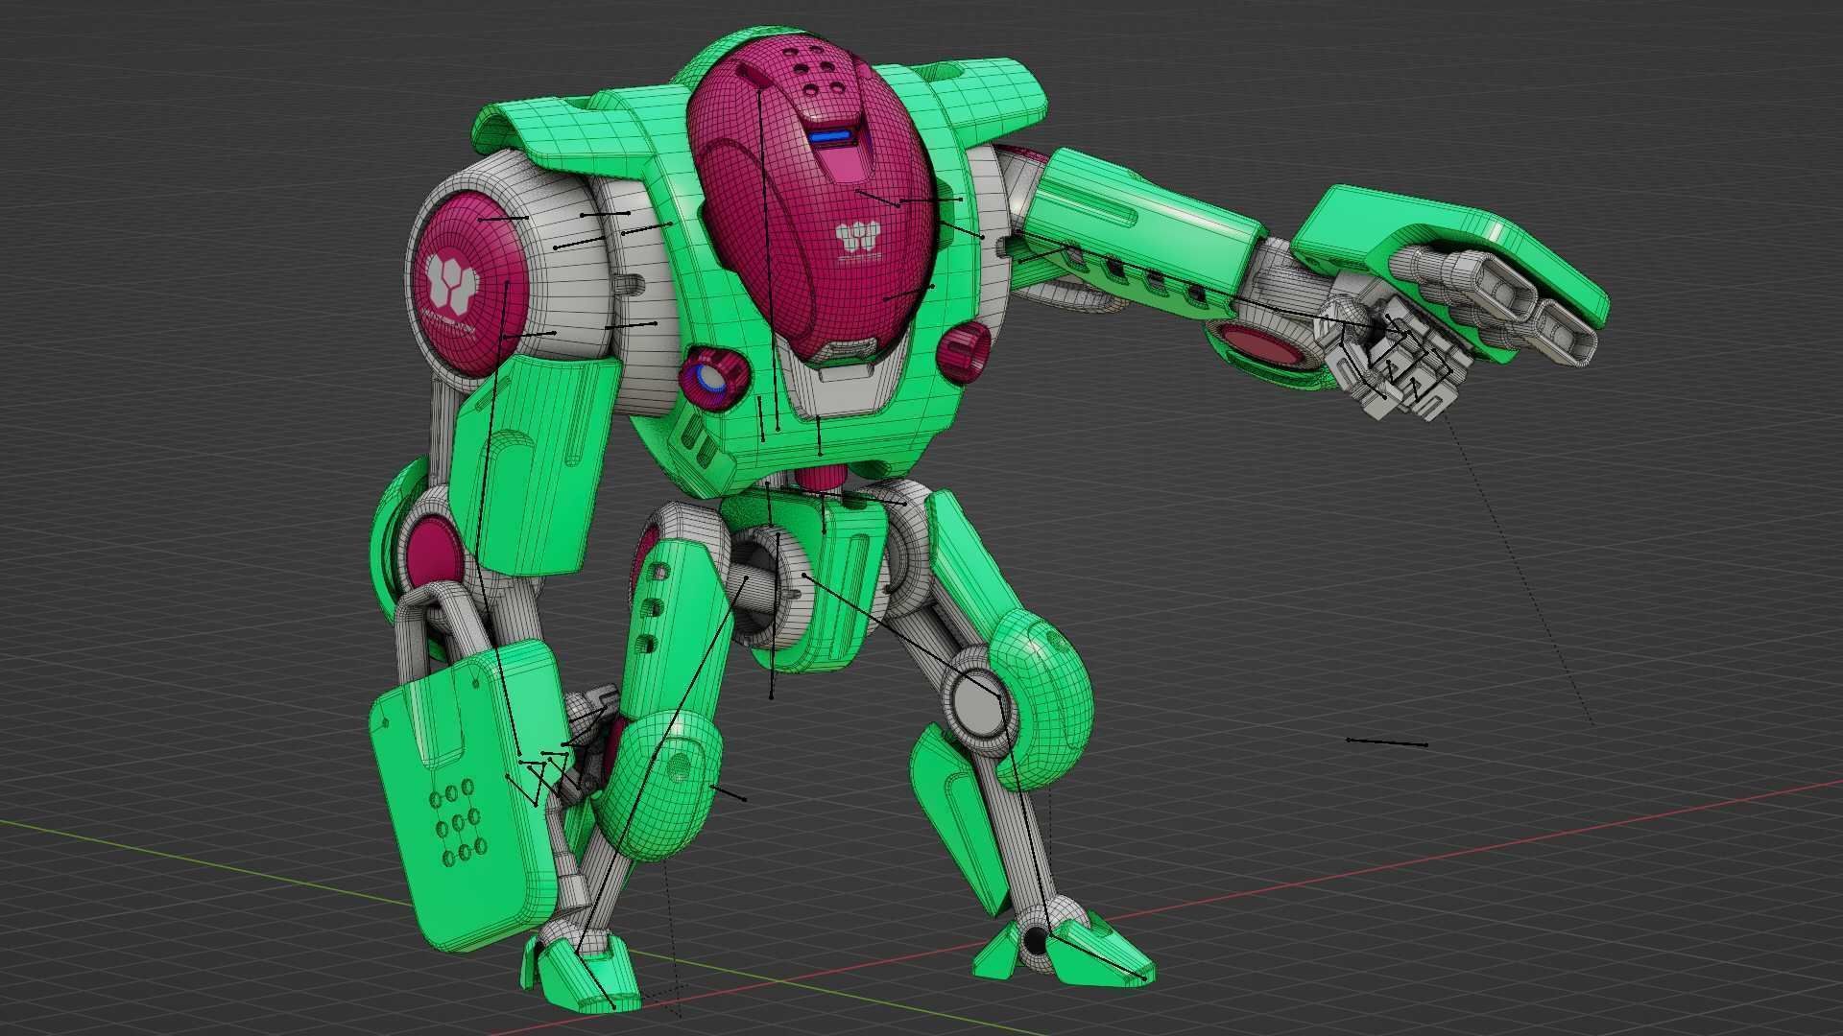Select the pink shoulder disc with the white logo
Viewport: 1843px width, 1036px height.
coord(468,282)
